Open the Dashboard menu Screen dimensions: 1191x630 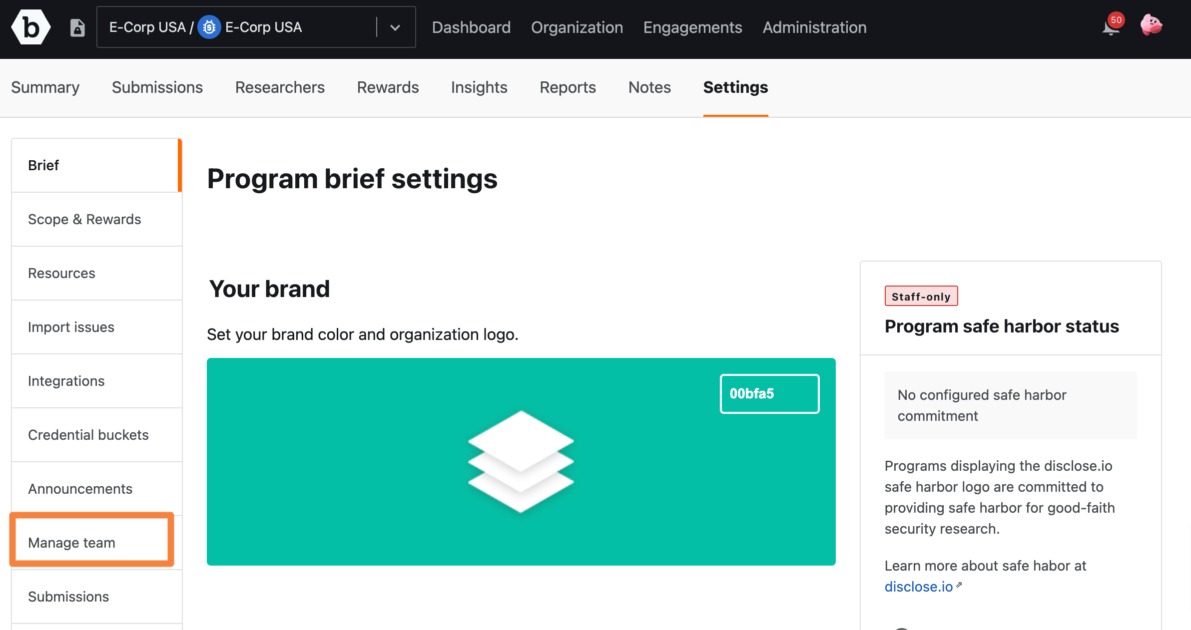471,27
